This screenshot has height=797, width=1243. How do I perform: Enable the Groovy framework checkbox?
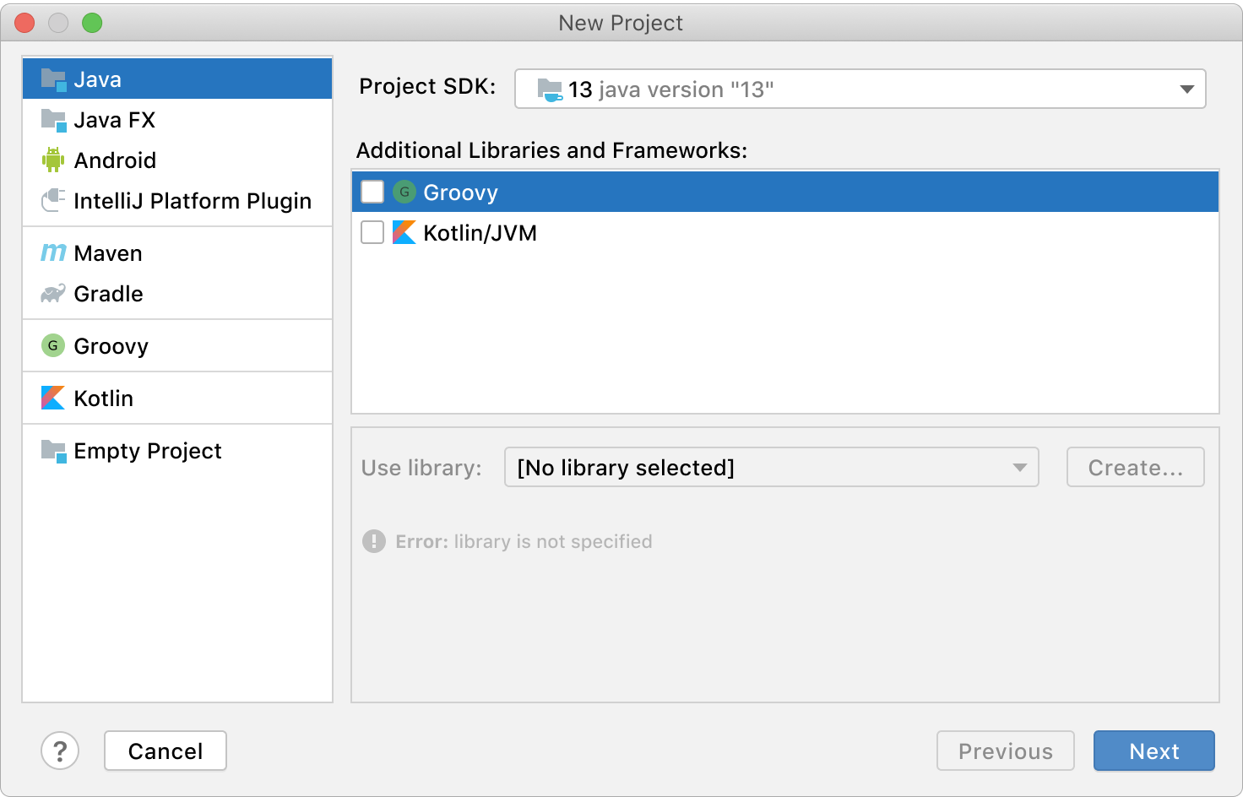pyautogui.click(x=372, y=192)
